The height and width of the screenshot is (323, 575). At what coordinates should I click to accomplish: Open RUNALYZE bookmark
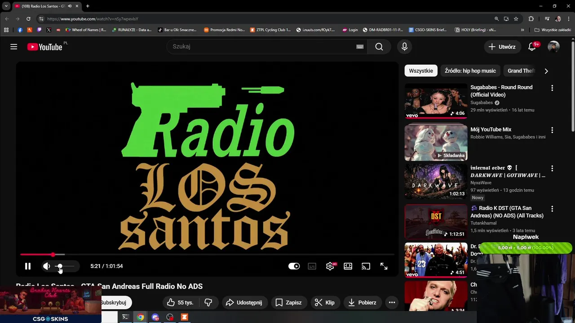pyautogui.click(x=132, y=30)
